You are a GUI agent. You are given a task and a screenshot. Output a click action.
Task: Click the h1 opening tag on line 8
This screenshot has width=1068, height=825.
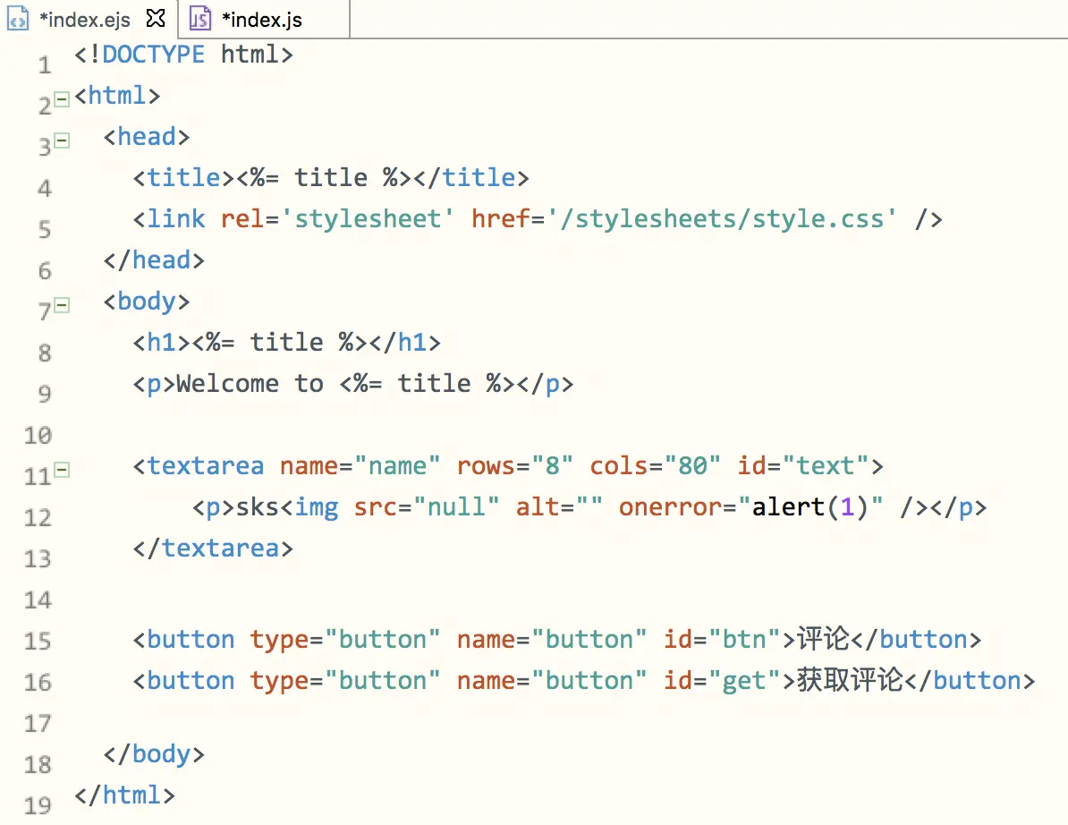pos(161,342)
